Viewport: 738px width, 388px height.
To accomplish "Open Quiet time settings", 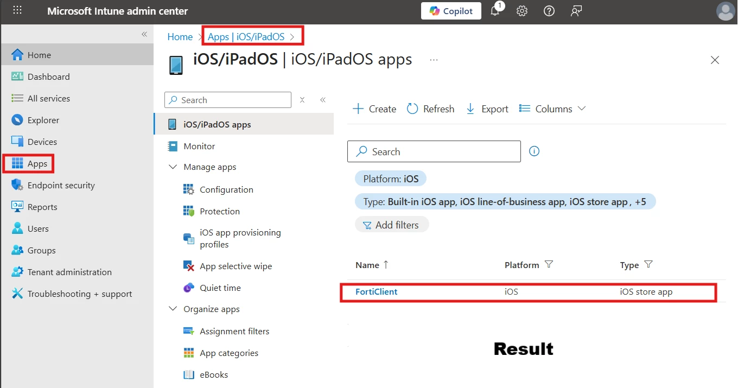I will click(220, 288).
